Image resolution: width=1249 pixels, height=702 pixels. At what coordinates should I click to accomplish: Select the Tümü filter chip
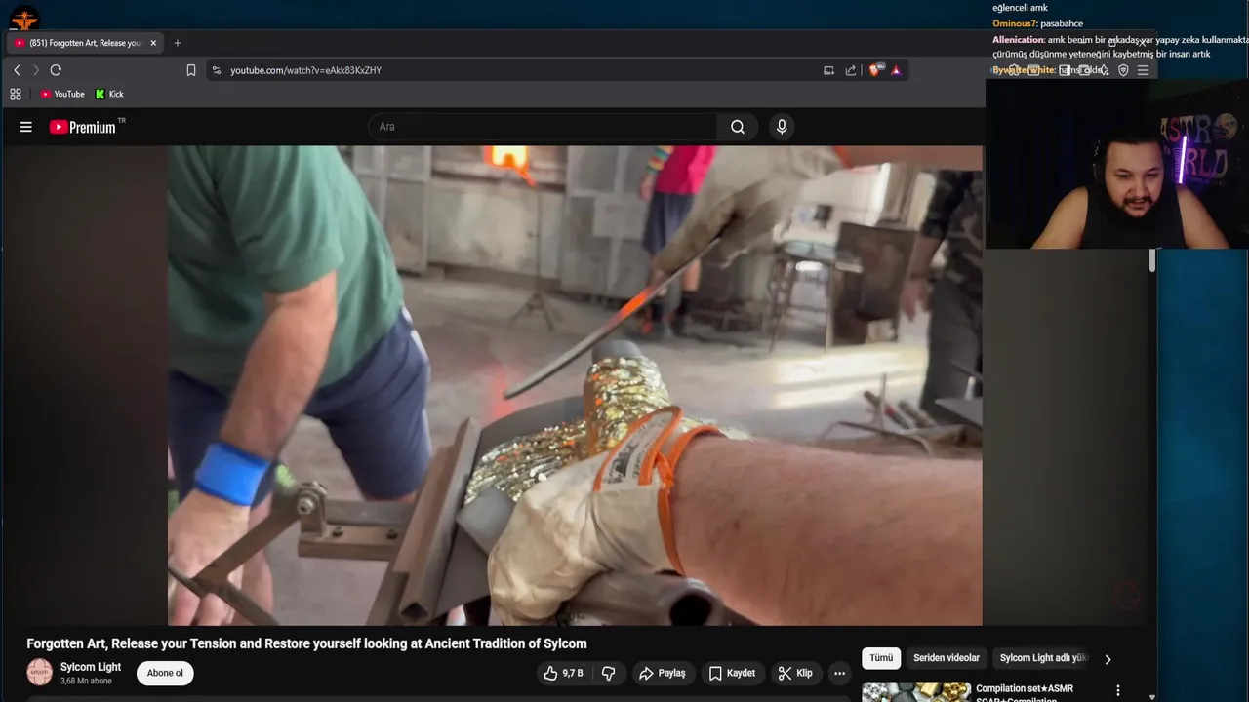pyautogui.click(x=881, y=658)
